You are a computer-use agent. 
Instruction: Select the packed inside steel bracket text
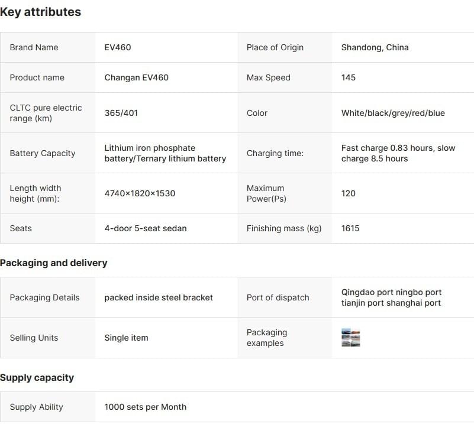pos(159,297)
